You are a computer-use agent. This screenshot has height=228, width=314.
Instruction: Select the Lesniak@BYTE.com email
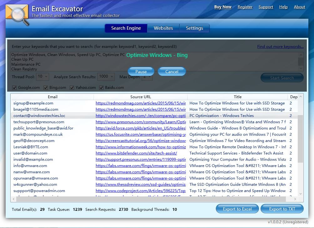coord(31,147)
